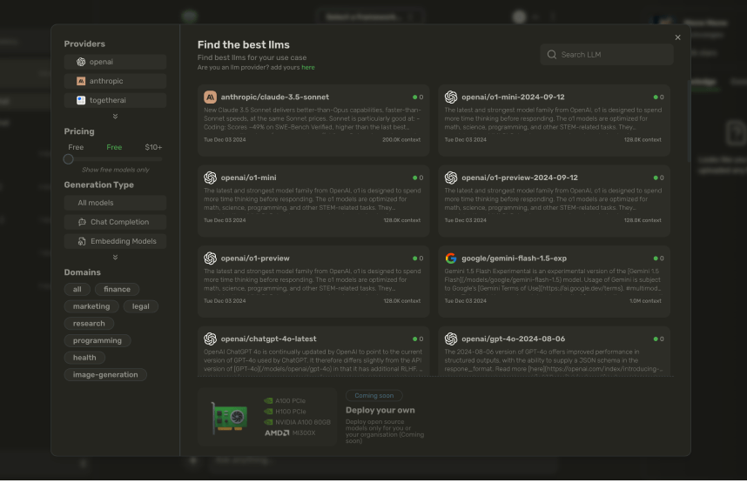
Task: Click the Anthropic logo on claude-3.5-sonnet card
Action: click(x=210, y=97)
